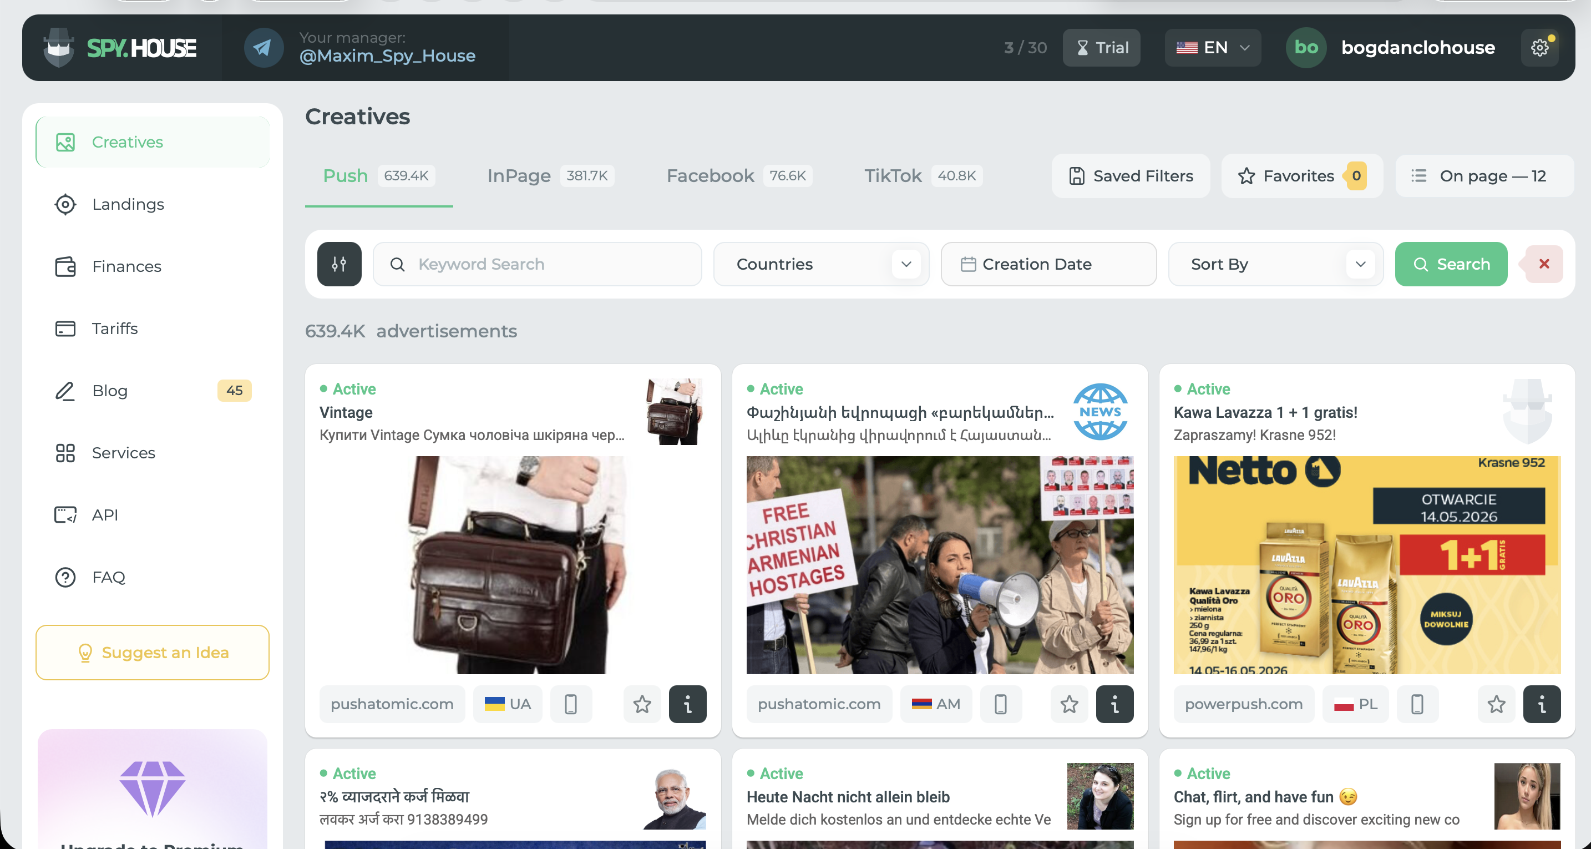Viewport: 1591px width, 849px height.
Task: Show info for the Vintage ad
Action: click(687, 704)
